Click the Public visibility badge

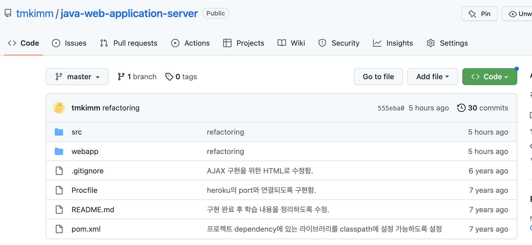pyautogui.click(x=215, y=13)
